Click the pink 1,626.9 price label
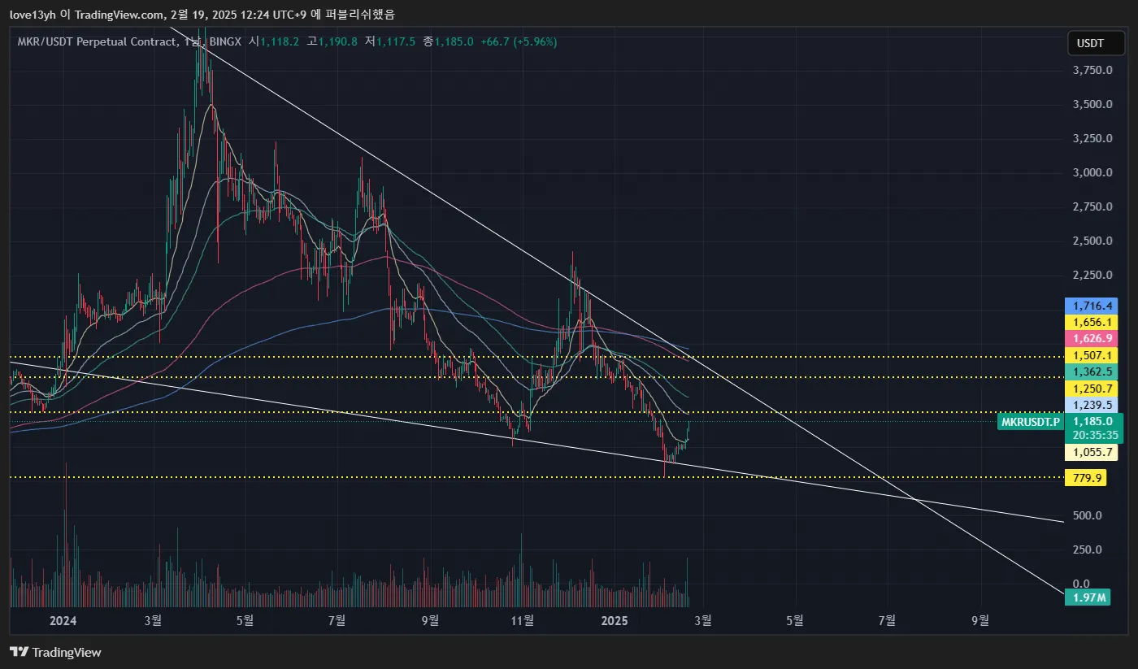Image resolution: width=1138 pixels, height=669 pixels. point(1092,338)
